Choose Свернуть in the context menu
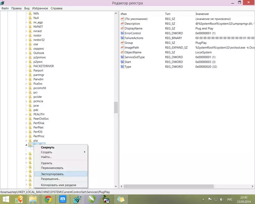The height and width of the screenshot is (204, 255). tap(61, 147)
